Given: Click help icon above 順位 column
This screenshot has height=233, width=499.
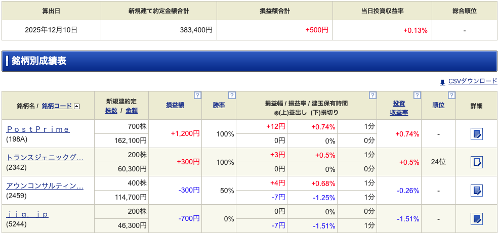Looking at the screenshot, I should point(451,95).
